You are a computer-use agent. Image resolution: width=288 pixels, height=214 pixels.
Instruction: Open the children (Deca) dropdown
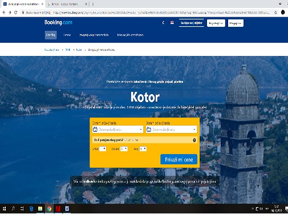[143, 149]
